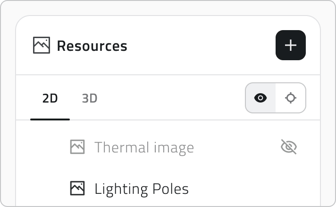336x207 pixels.
Task: Click the Resources panel title text
Action: pos(92,46)
